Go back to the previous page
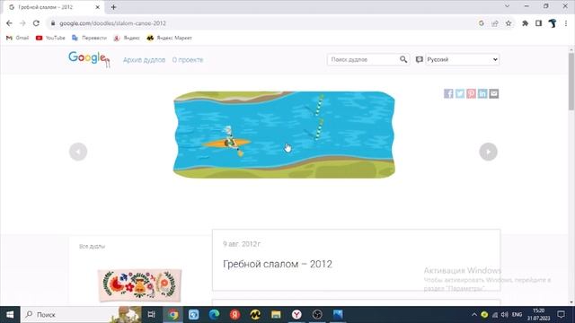575x323 pixels. point(9,23)
